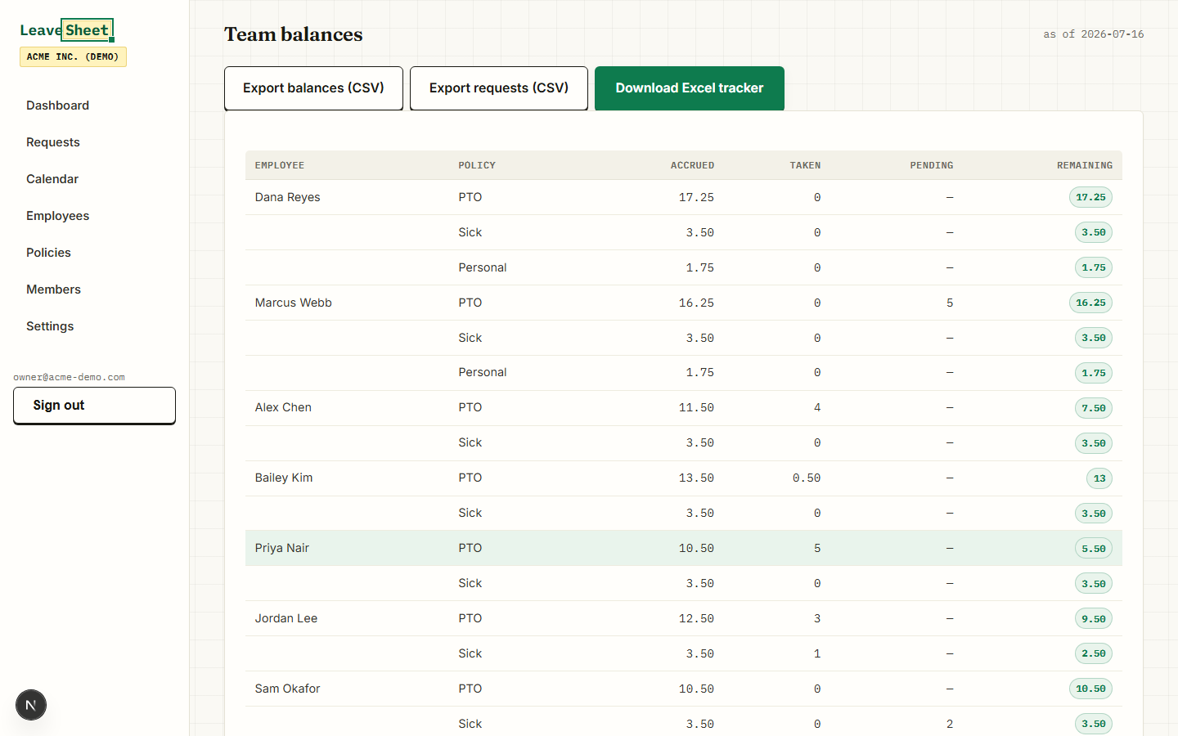Open the Policies page
The height and width of the screenshot is (736, 1178).
point(48,253)
